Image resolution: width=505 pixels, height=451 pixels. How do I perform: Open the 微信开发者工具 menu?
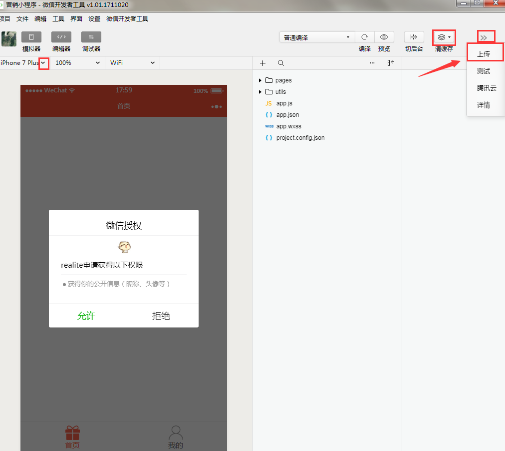(127, 18)
